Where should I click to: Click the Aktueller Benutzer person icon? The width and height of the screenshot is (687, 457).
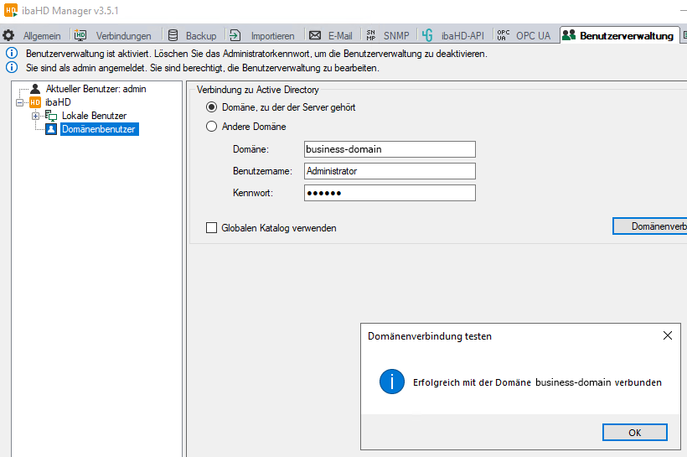pyautogui.click(x=35, y=89)
